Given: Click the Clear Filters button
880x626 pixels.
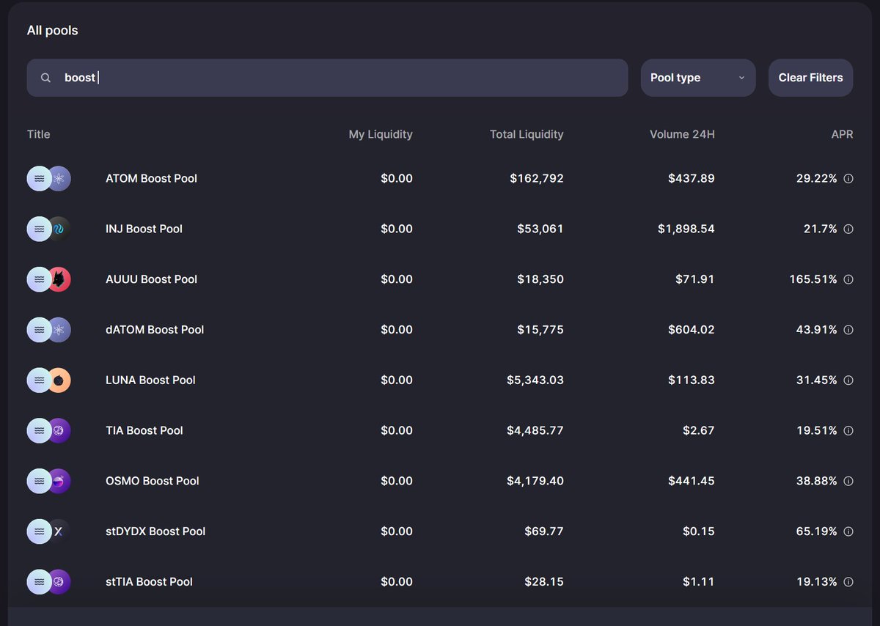Looking at the screenshot, I should pos(810,78).
